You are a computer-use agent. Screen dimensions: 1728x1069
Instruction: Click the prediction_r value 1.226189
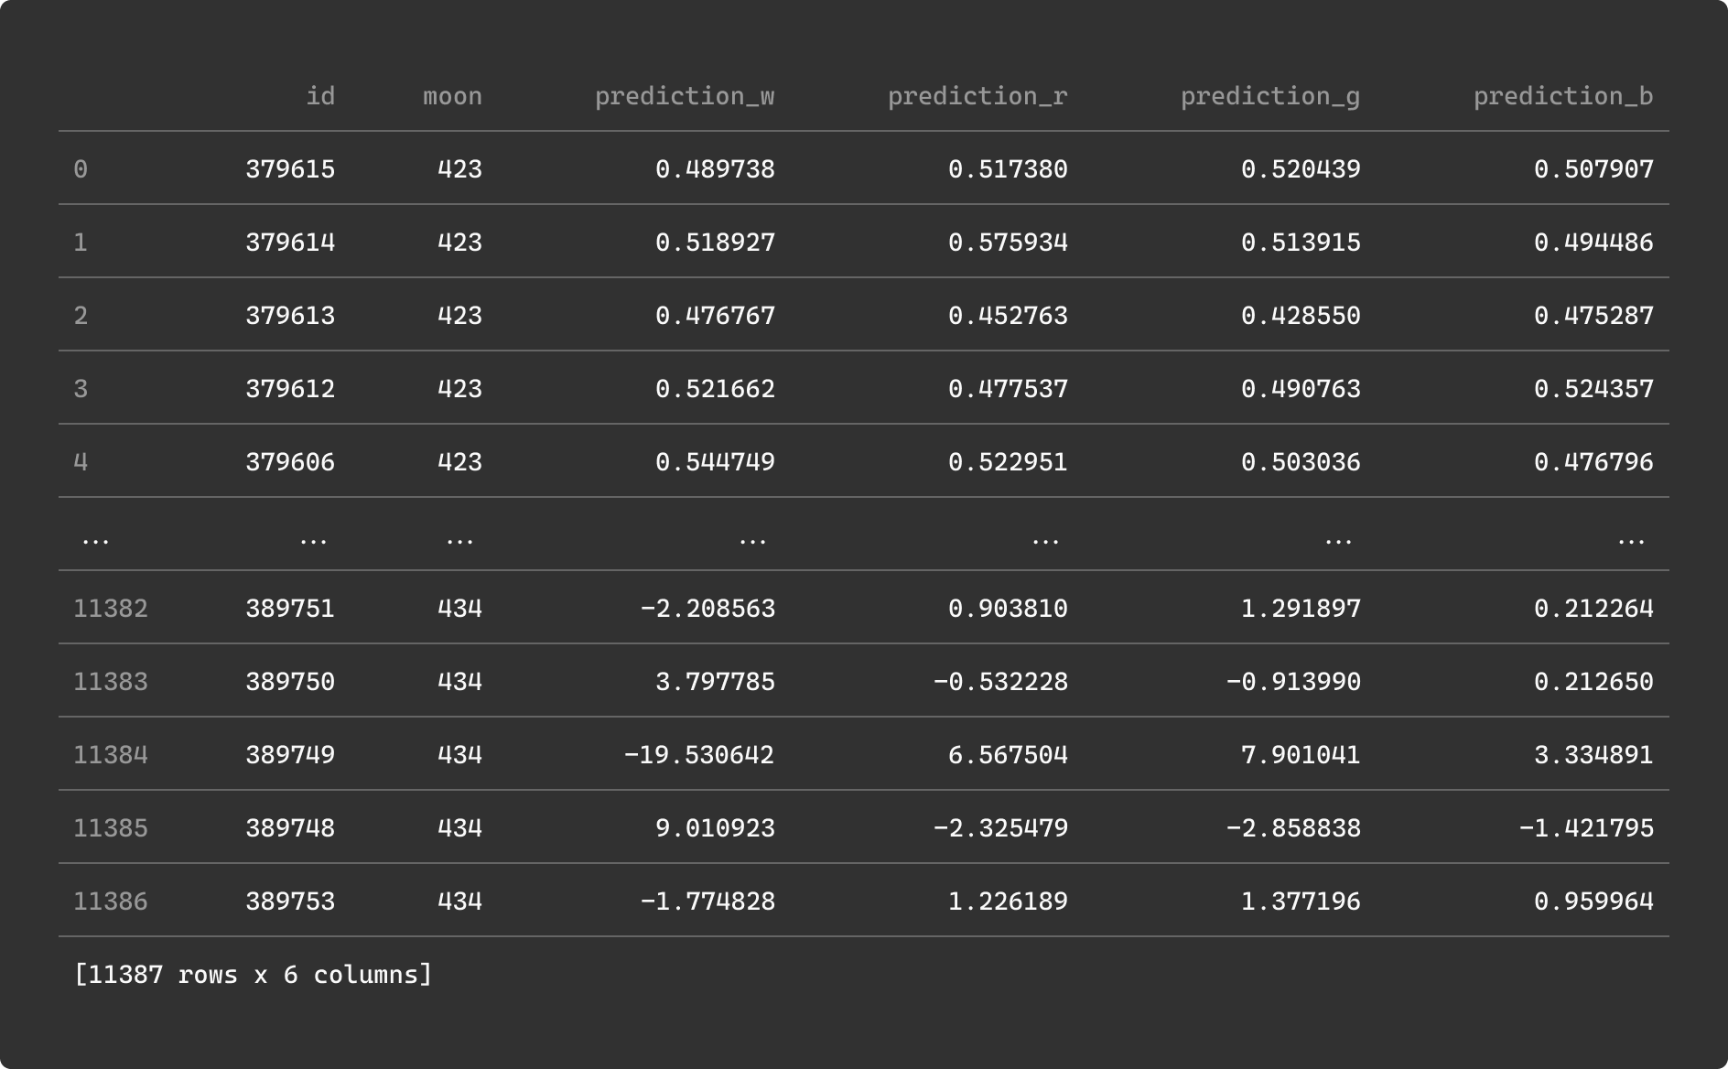tap(1008, 902)
